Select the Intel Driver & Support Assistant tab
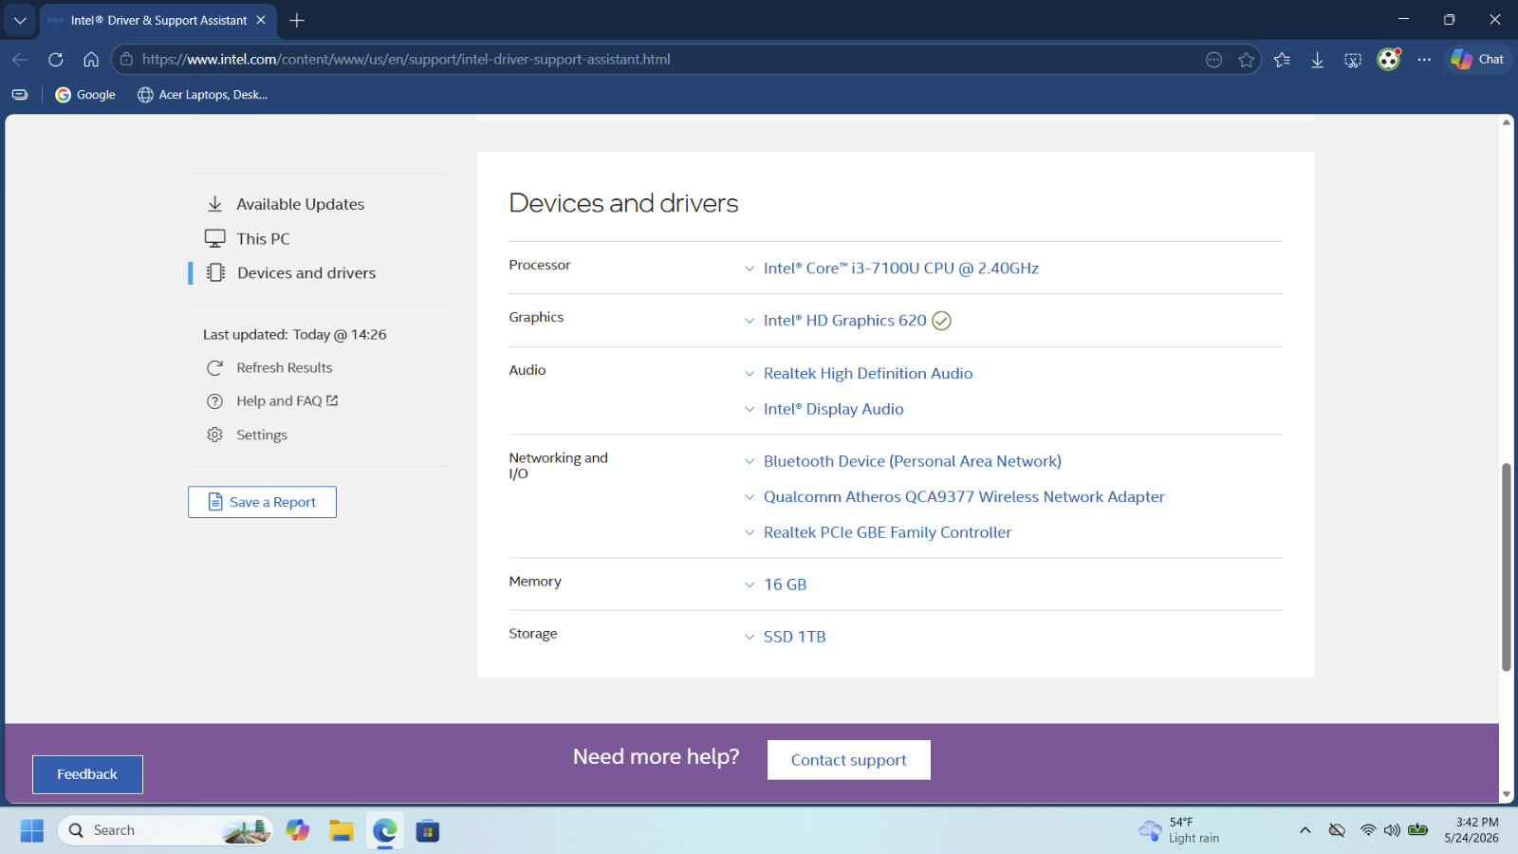The height and width of the screenshot is (854, 1518). coord(157,20)
